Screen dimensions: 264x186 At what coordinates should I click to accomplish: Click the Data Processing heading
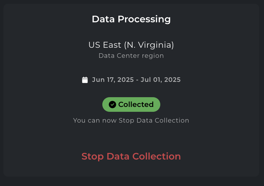click(131, 19)
